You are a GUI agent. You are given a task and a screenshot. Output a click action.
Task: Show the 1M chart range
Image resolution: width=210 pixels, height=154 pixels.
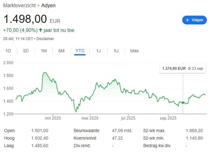(x=44, y=51)
